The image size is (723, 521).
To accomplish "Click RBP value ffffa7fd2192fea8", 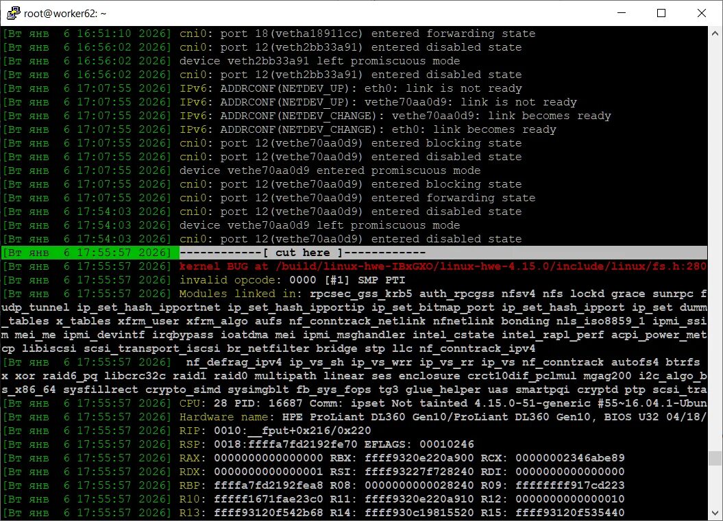I will [269, 485].
